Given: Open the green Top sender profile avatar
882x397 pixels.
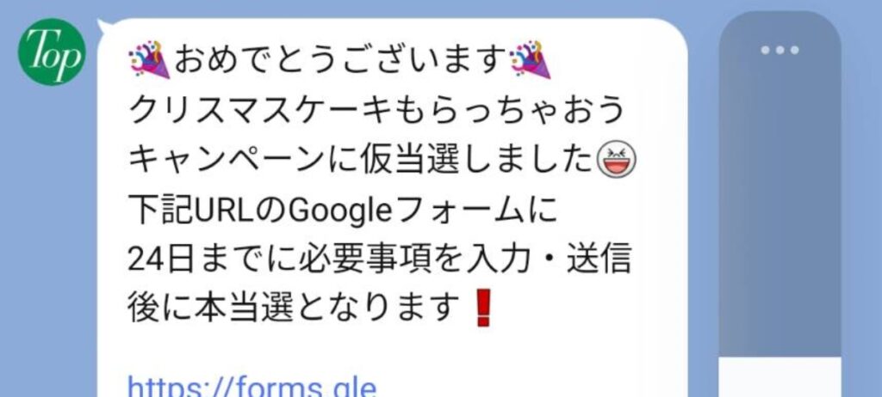Looking at the screenshot, I should coord(52,52).
